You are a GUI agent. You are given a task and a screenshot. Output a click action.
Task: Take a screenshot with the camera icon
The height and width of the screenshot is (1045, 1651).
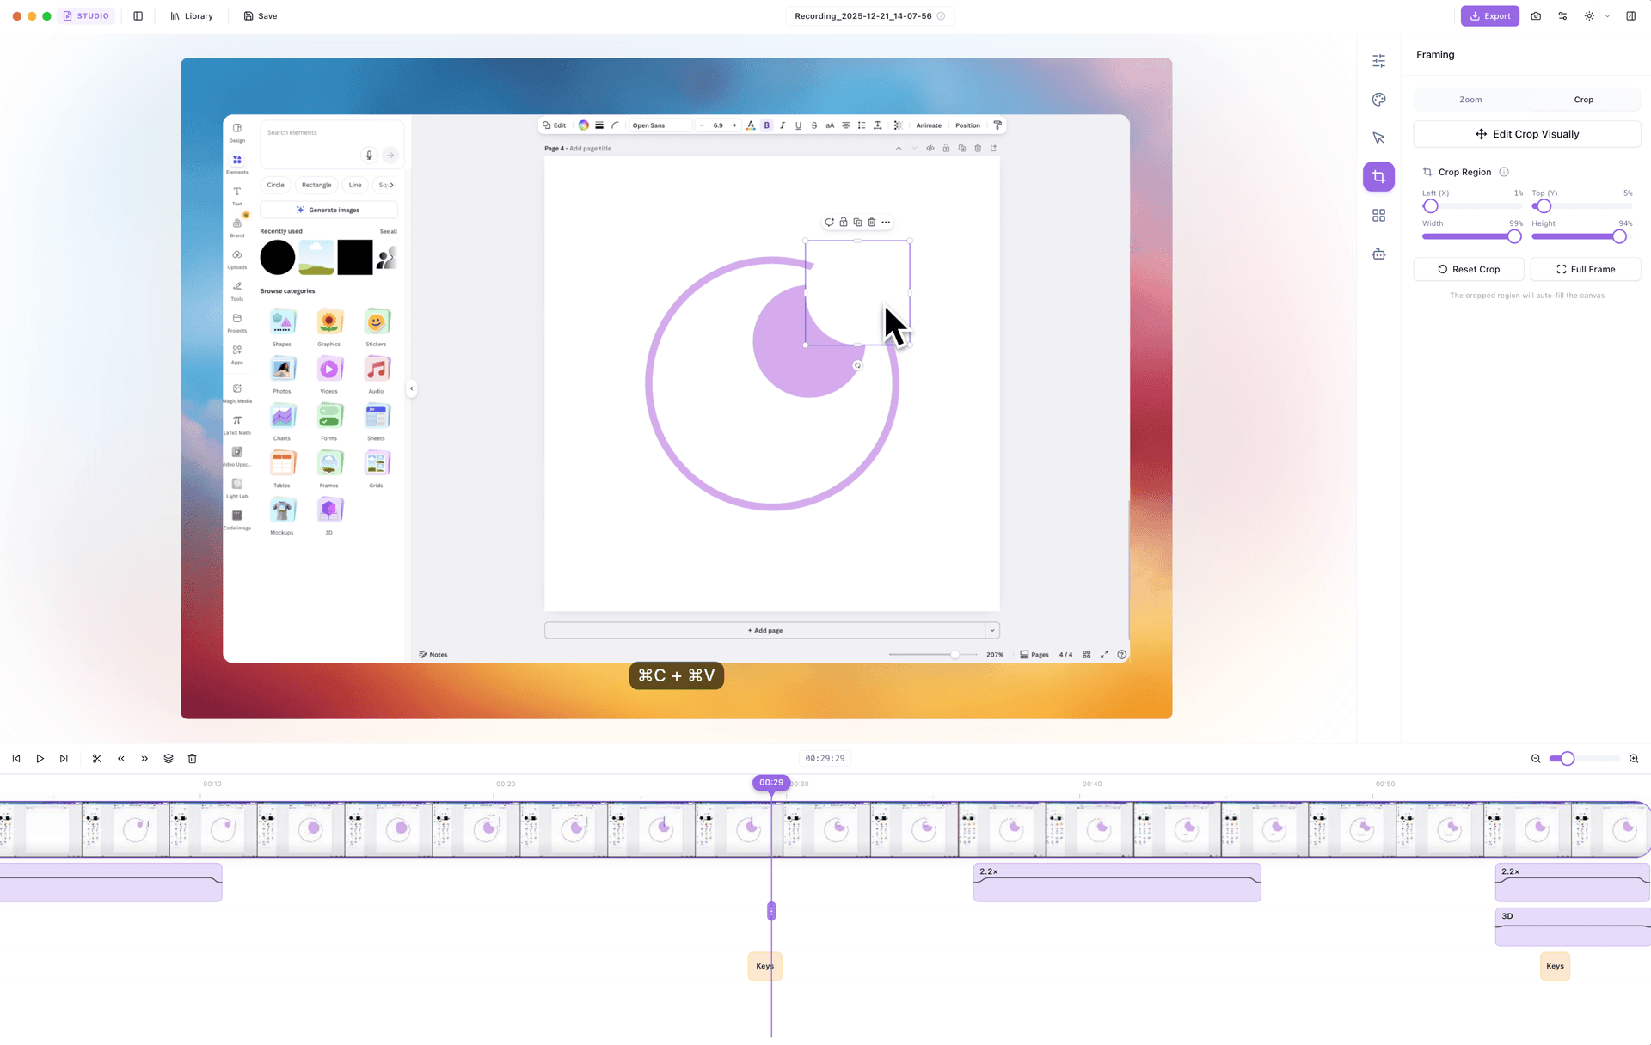tap(1536, 15)
